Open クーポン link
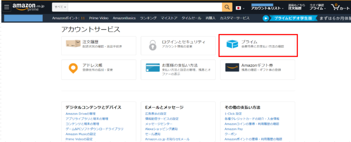The width and height of the screenshot is (351, 142). [231, 134]
